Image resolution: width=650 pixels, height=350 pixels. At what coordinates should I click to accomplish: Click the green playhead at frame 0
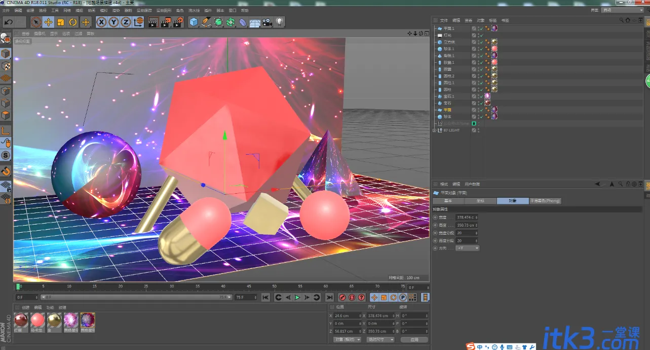point(18,287)
